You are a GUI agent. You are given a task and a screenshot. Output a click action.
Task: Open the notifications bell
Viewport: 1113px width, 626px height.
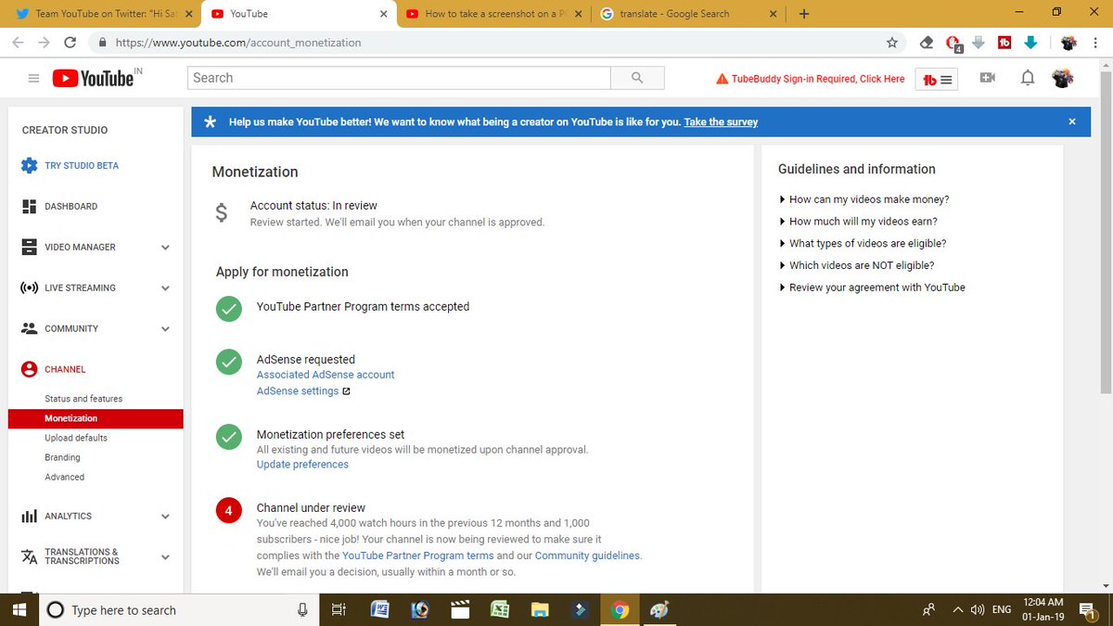tap(1028, 78)
